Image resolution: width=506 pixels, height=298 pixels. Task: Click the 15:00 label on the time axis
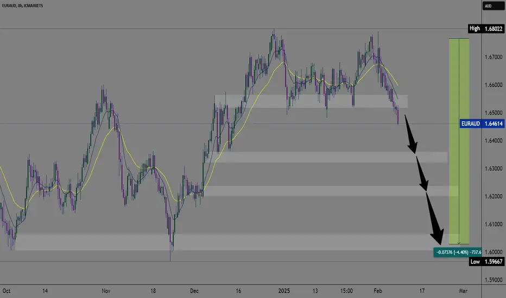(346, 291)
